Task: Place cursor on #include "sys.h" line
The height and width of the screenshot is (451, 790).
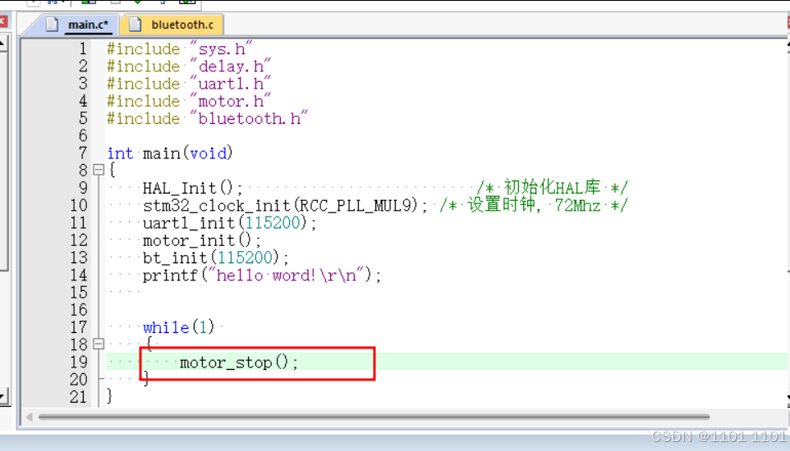Action: pyautogui.click(x=179, y=49)
